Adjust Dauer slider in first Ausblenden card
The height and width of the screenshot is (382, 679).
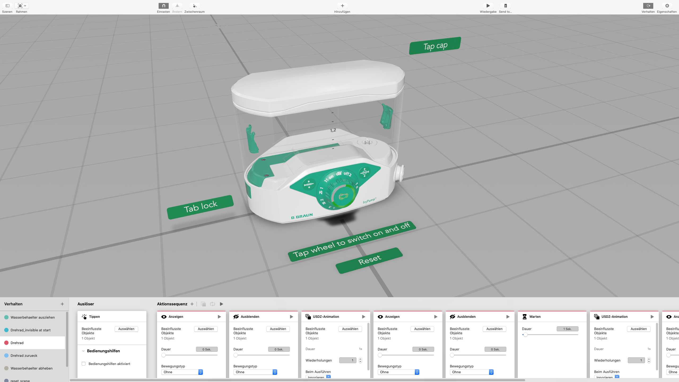click(x=236, y=355)
